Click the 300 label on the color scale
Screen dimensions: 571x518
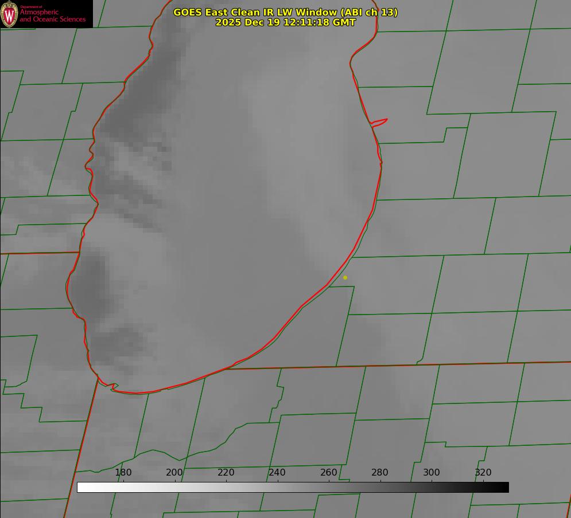pos(432,472)
